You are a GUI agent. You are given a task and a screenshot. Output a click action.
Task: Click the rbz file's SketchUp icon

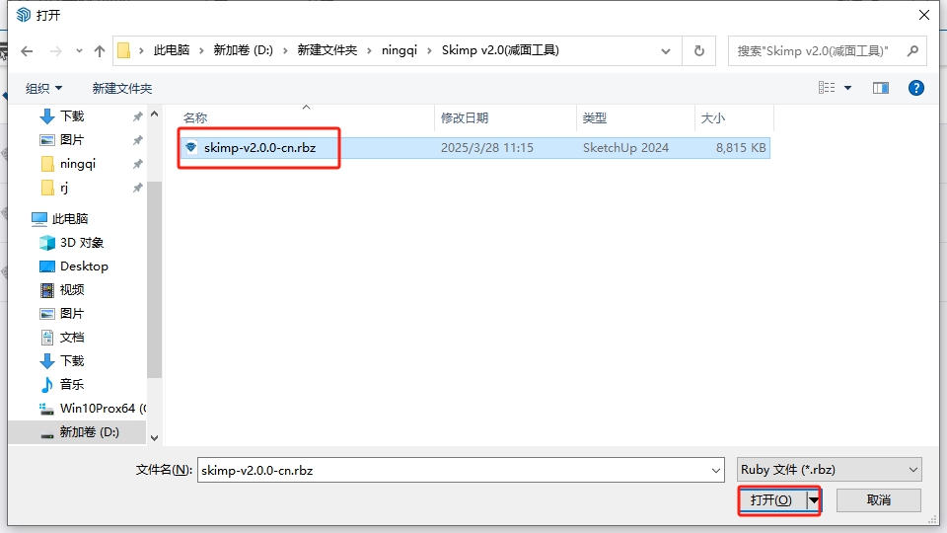click(x=191, y=147)
